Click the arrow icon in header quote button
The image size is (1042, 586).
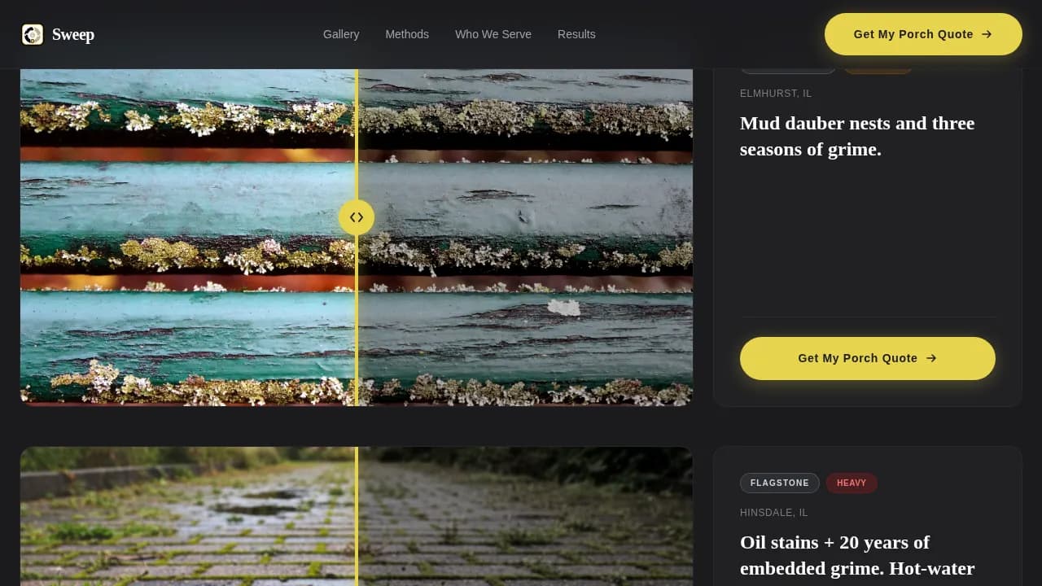987,34
